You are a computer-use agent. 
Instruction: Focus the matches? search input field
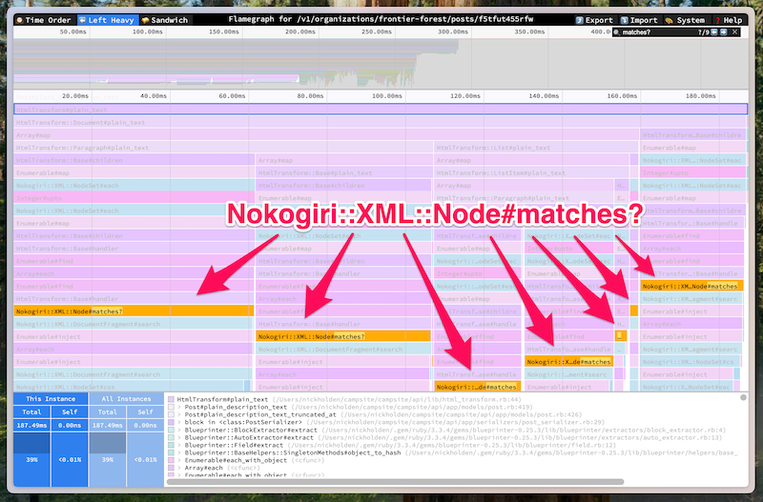657,32
